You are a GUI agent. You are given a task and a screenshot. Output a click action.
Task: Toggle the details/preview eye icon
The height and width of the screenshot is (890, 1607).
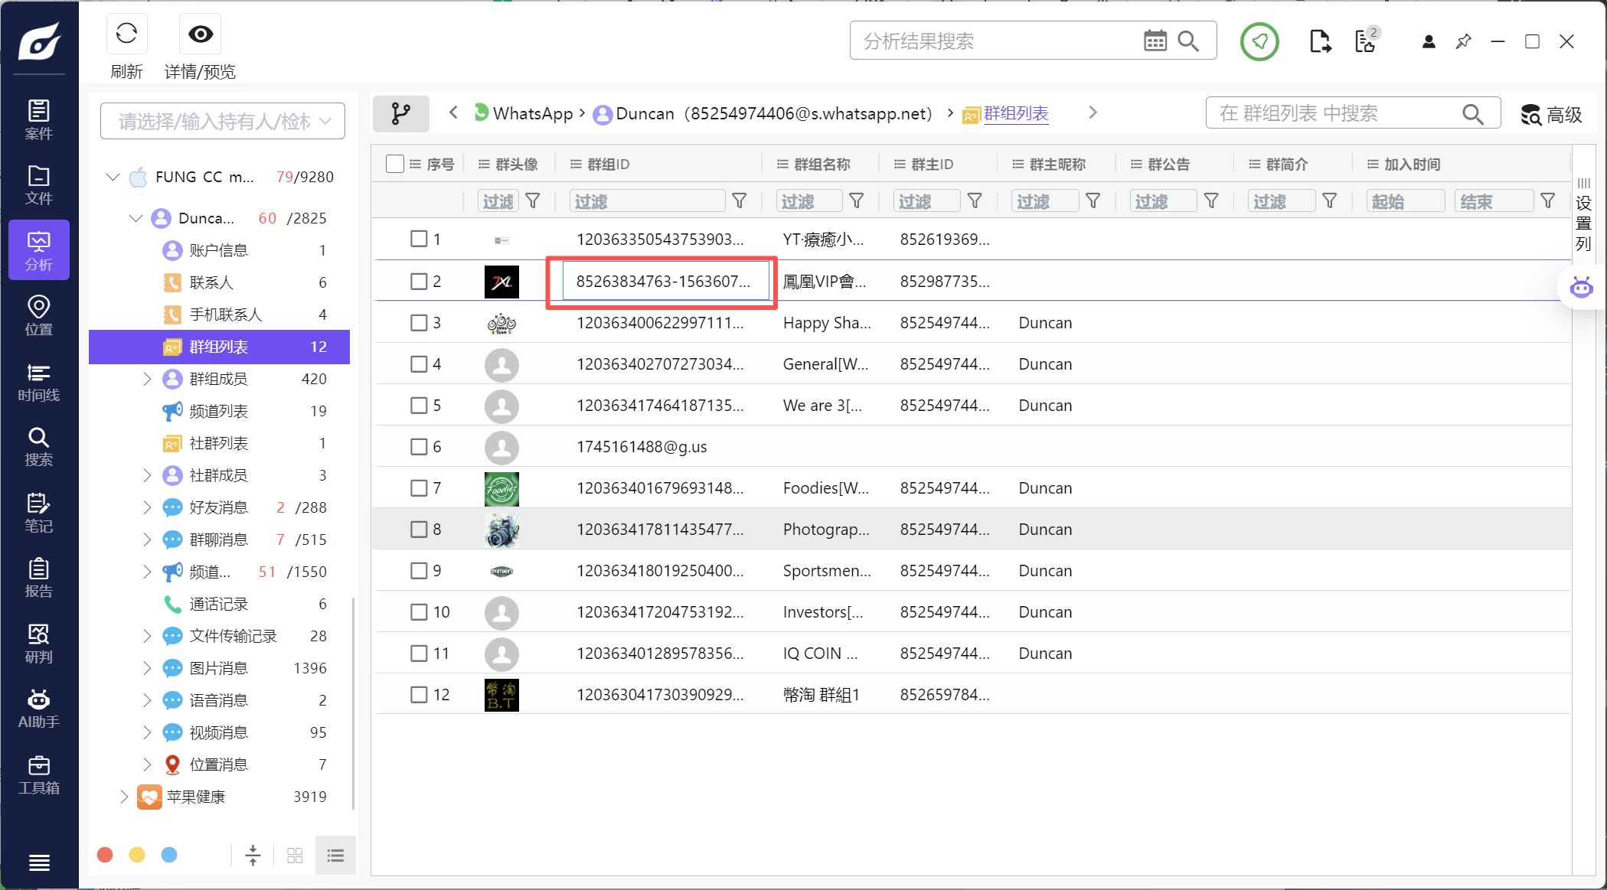[x=201, y=34]
